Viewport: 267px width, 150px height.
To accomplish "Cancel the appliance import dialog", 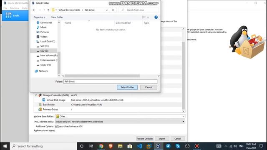I will [178, 139].
